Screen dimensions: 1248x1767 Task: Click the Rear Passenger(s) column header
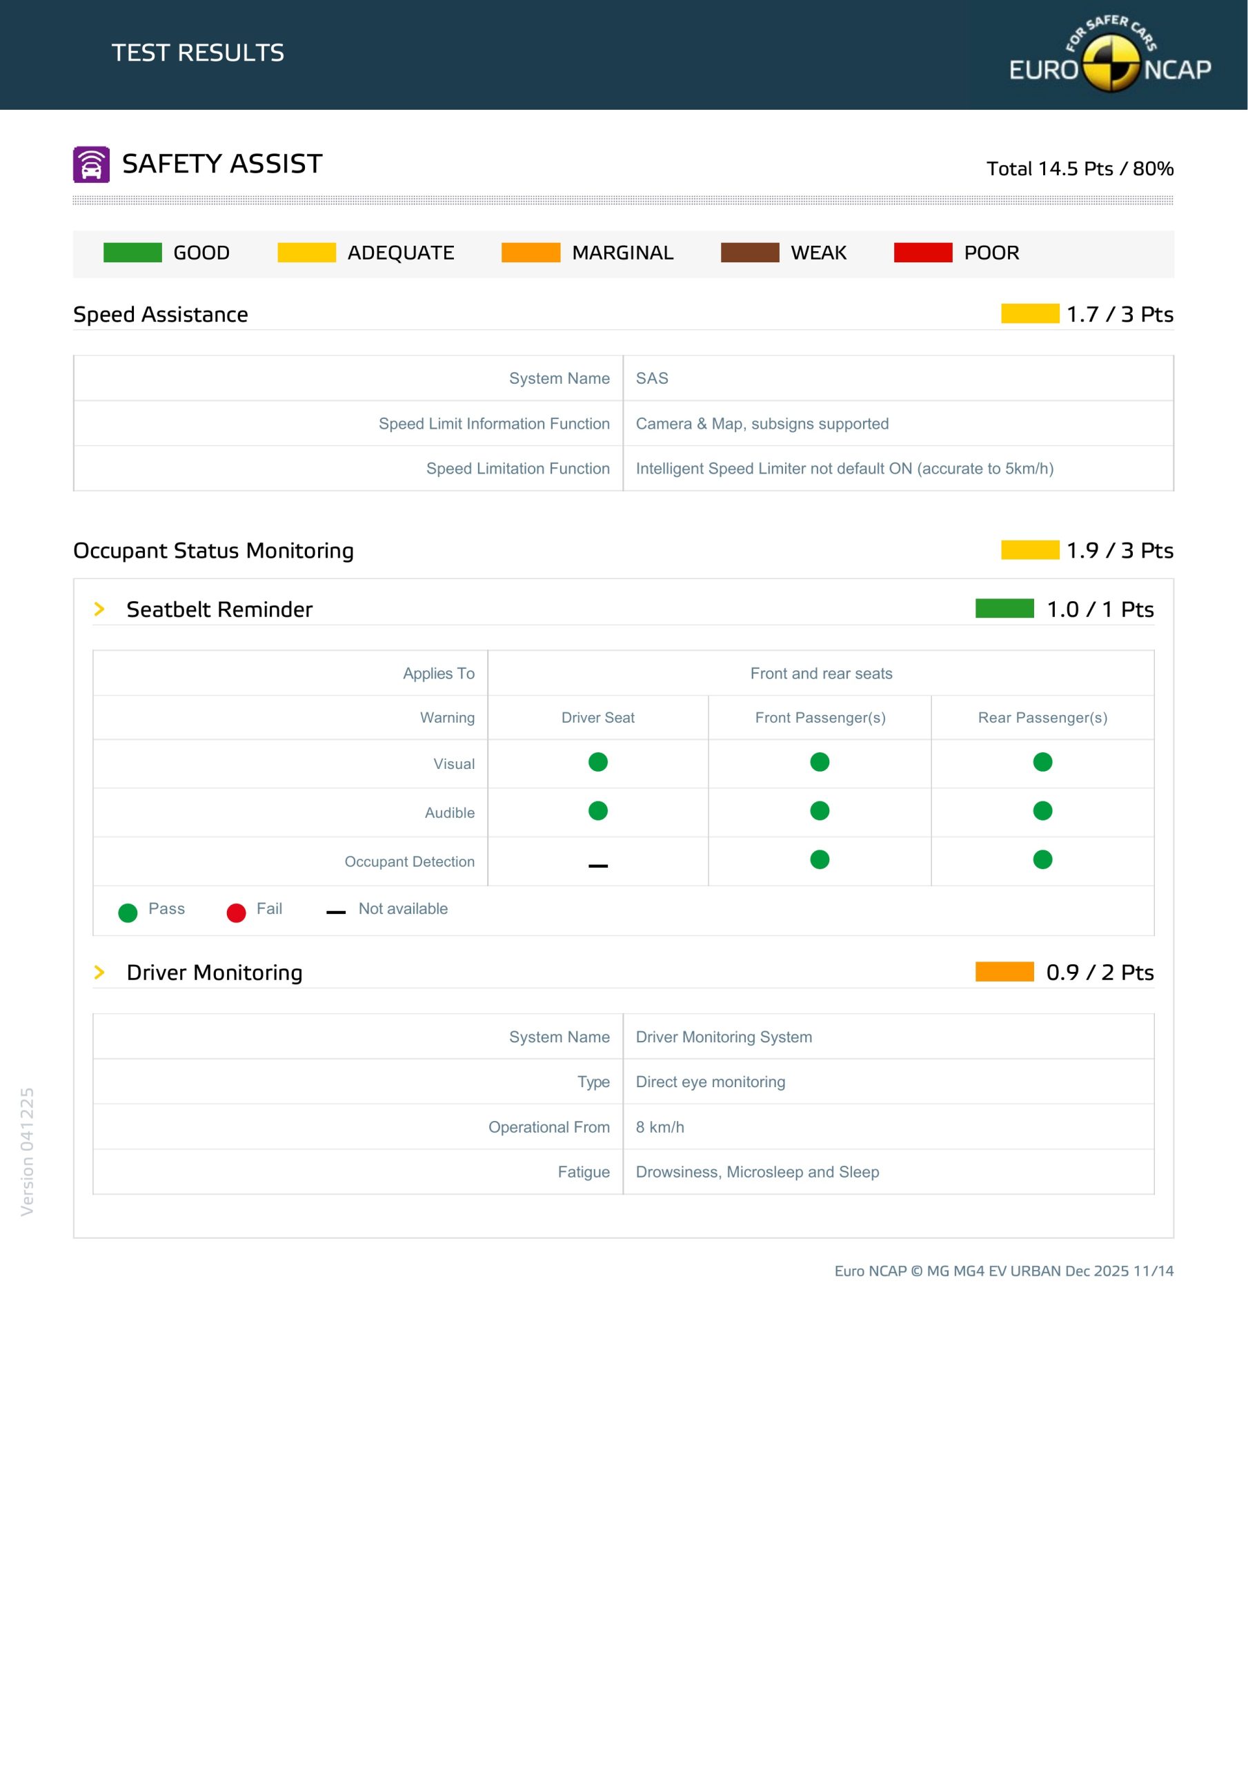(1042, 717)
